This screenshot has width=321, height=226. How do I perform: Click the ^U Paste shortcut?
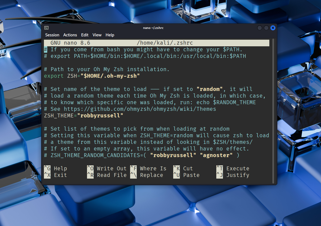(186, 175)
